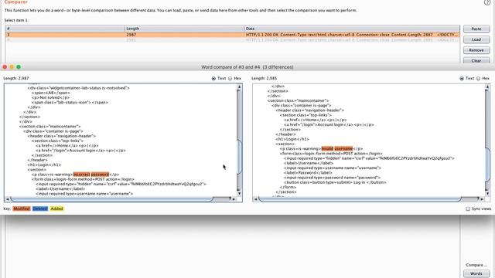Click highlighted word 'username' in right pane

(x=343, y=148)
